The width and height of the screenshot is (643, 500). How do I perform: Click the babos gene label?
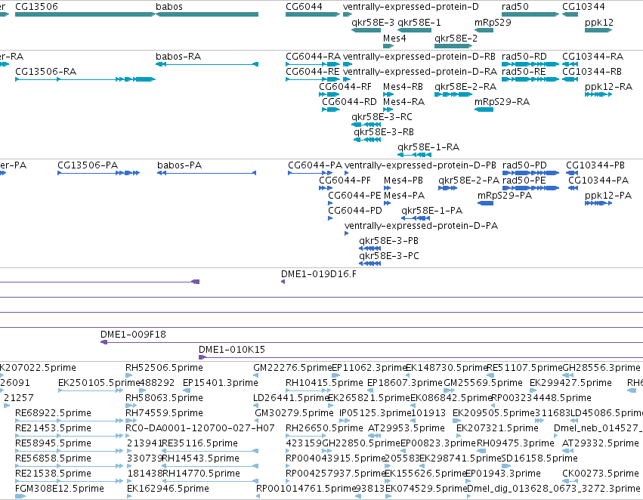tap(169, 7)
